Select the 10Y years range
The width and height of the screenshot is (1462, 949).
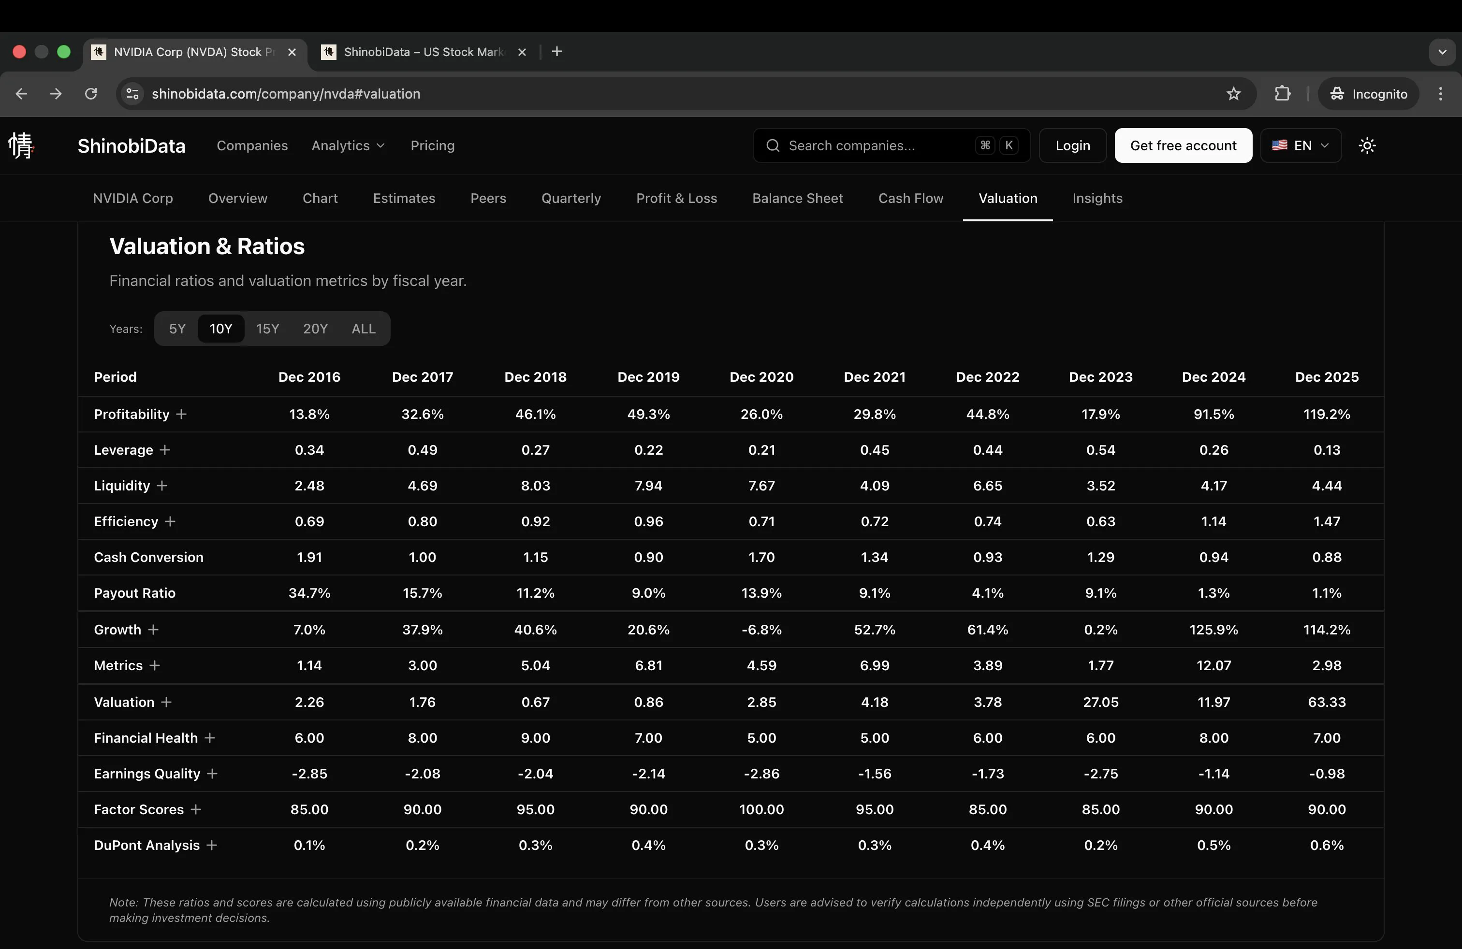click(221, 329)
